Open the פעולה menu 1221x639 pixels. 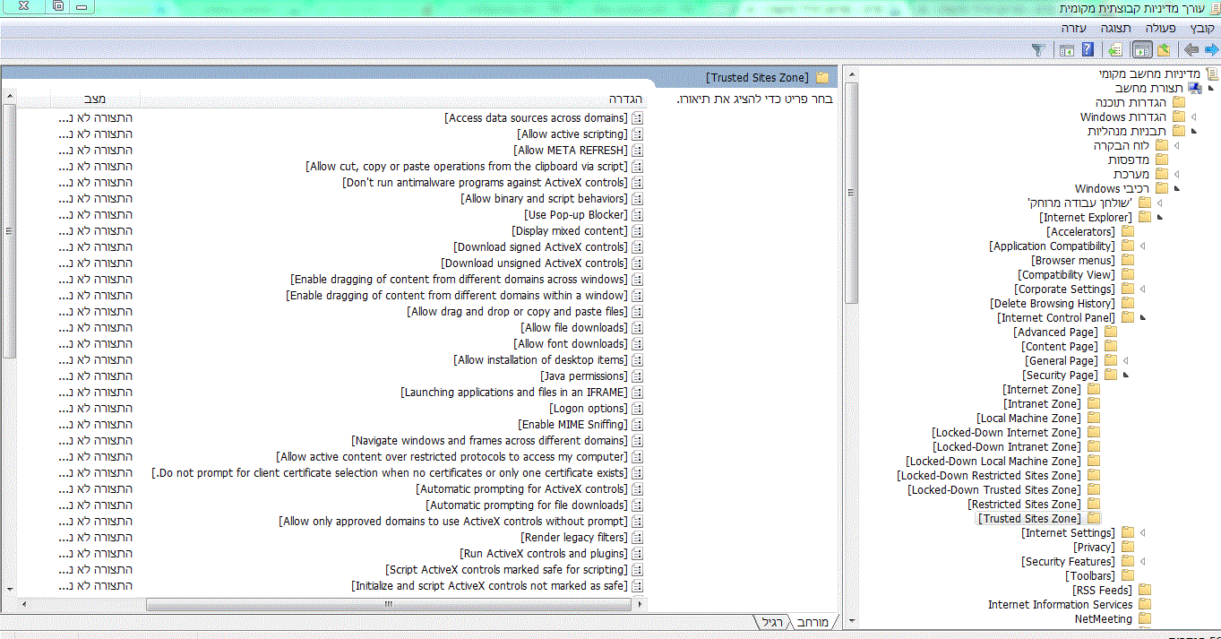1159,29
